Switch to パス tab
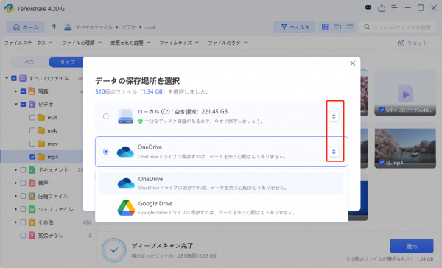The width and height of the screenshot is (442, 268). 29,62
